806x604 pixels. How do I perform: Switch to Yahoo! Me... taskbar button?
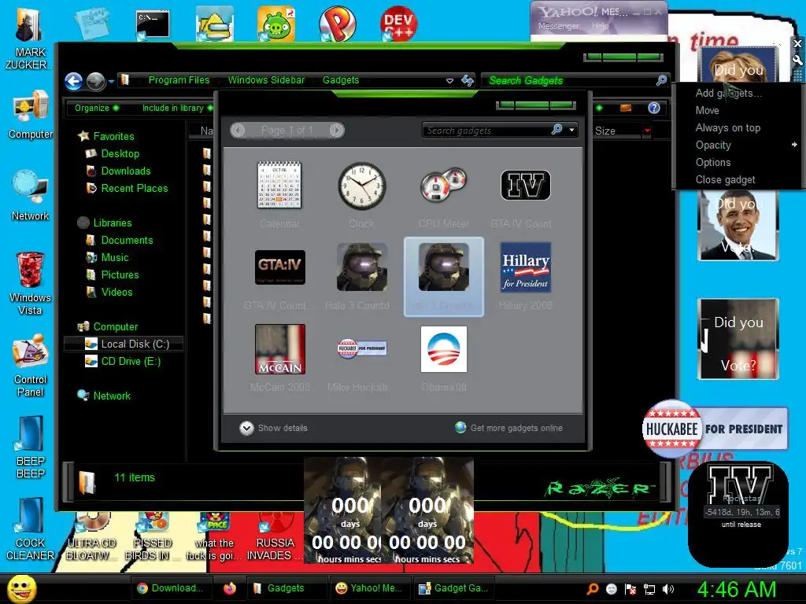(369, 588)
